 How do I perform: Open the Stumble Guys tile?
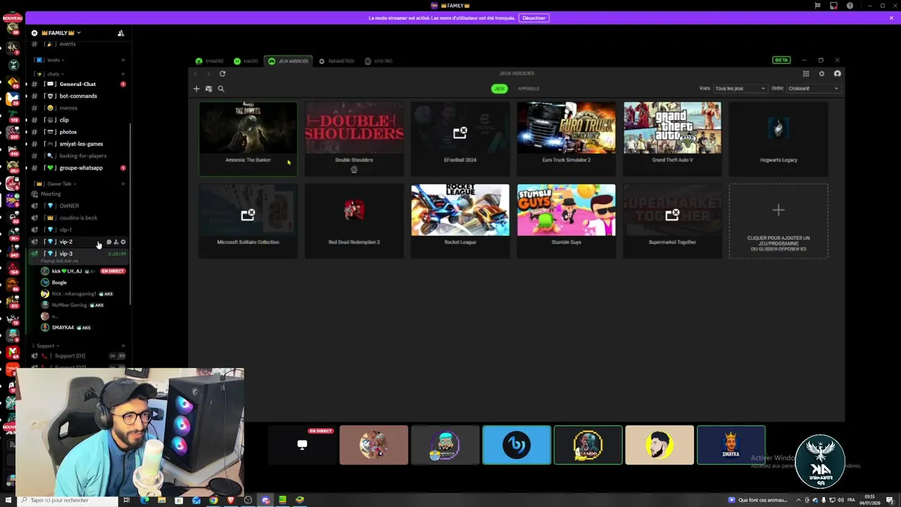pyautogui.click(x=567, y=220)
